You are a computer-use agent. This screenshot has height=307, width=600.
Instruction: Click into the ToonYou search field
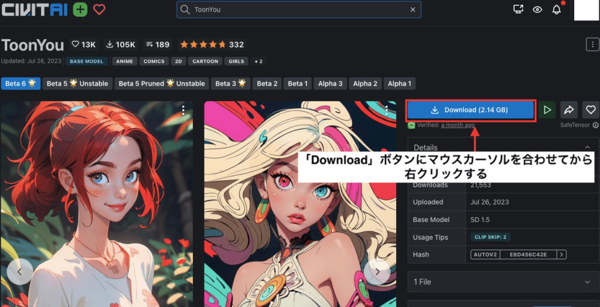click(299, 9)
